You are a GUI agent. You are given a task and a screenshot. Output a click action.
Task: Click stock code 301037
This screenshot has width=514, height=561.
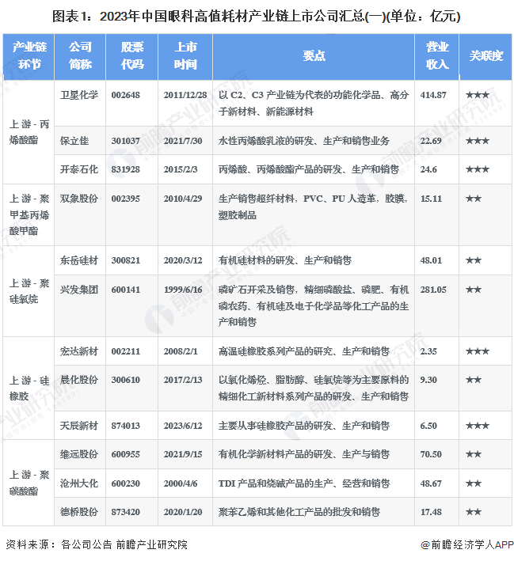tap(125, 141)
